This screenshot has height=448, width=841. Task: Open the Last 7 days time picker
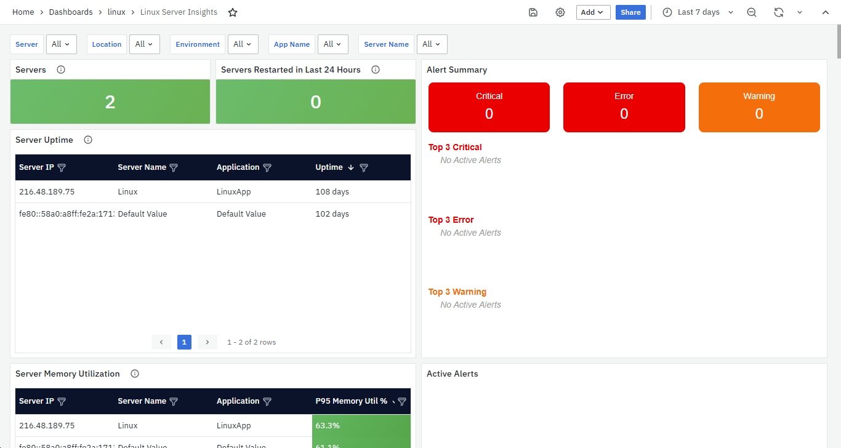[x=698, y=12]
